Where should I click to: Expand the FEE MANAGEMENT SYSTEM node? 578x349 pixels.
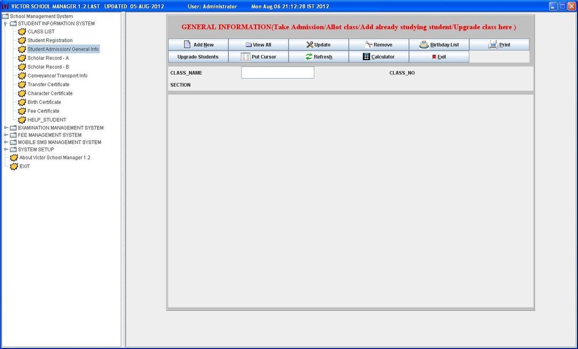click(6, 135)
